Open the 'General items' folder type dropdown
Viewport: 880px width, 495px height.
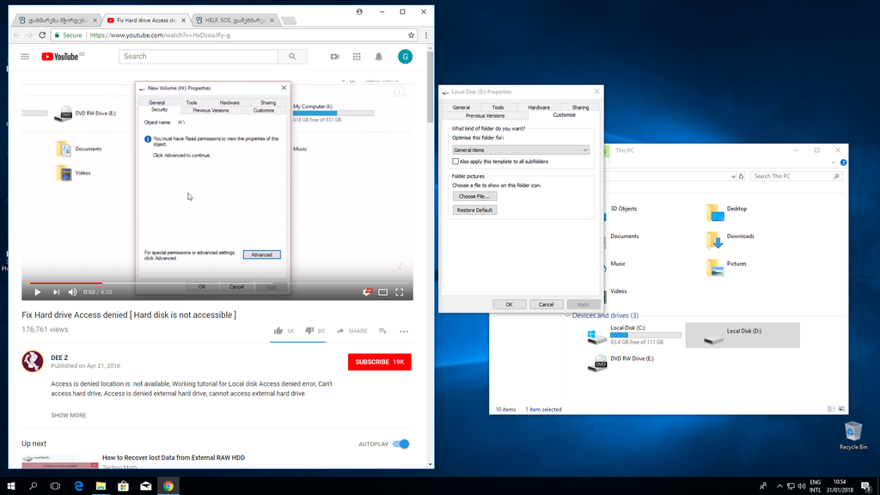521,150
